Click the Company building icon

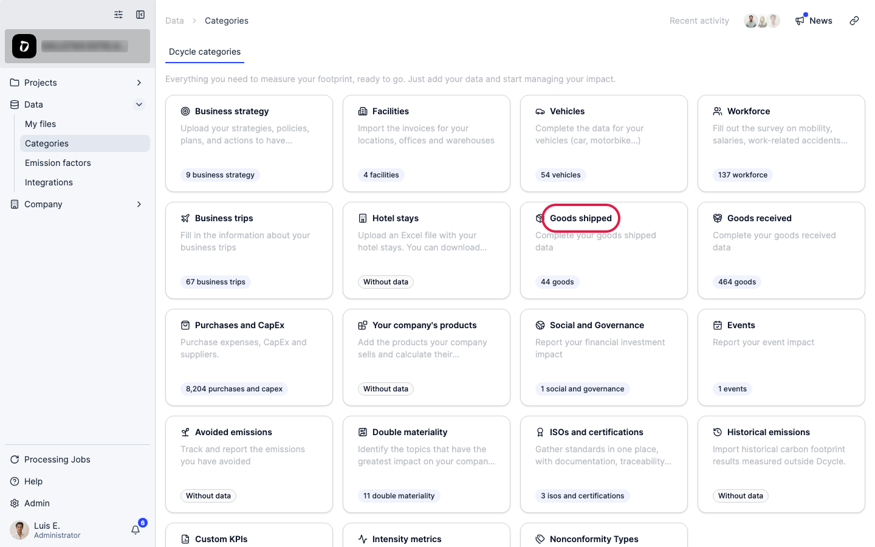pyautogui.click(x=15, y=204)
